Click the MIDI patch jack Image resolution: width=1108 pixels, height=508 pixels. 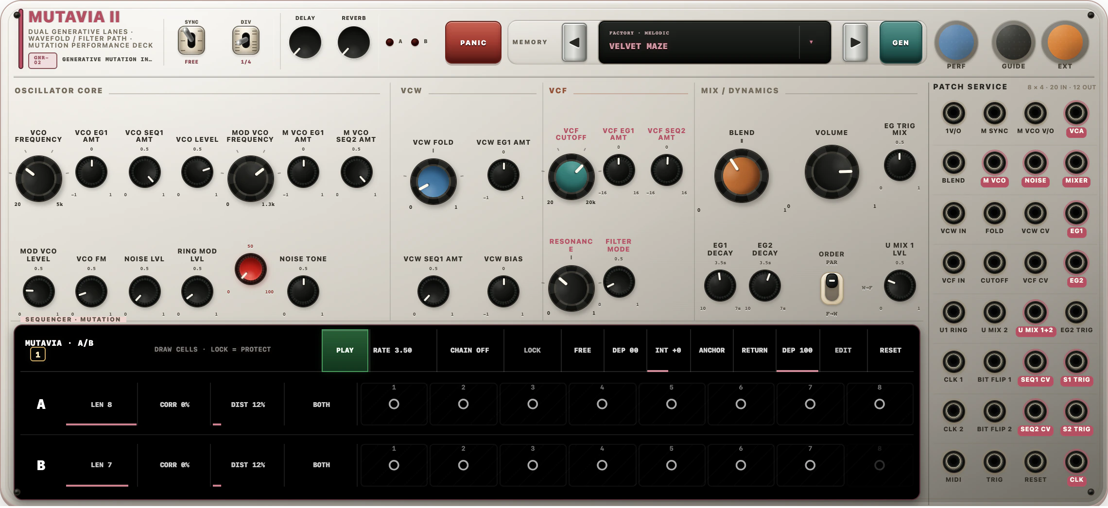(953, 462)
